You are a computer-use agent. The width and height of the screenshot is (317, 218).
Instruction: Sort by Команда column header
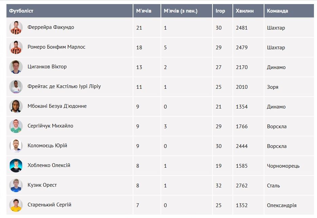pyautogui.click(x=277, y=11)
